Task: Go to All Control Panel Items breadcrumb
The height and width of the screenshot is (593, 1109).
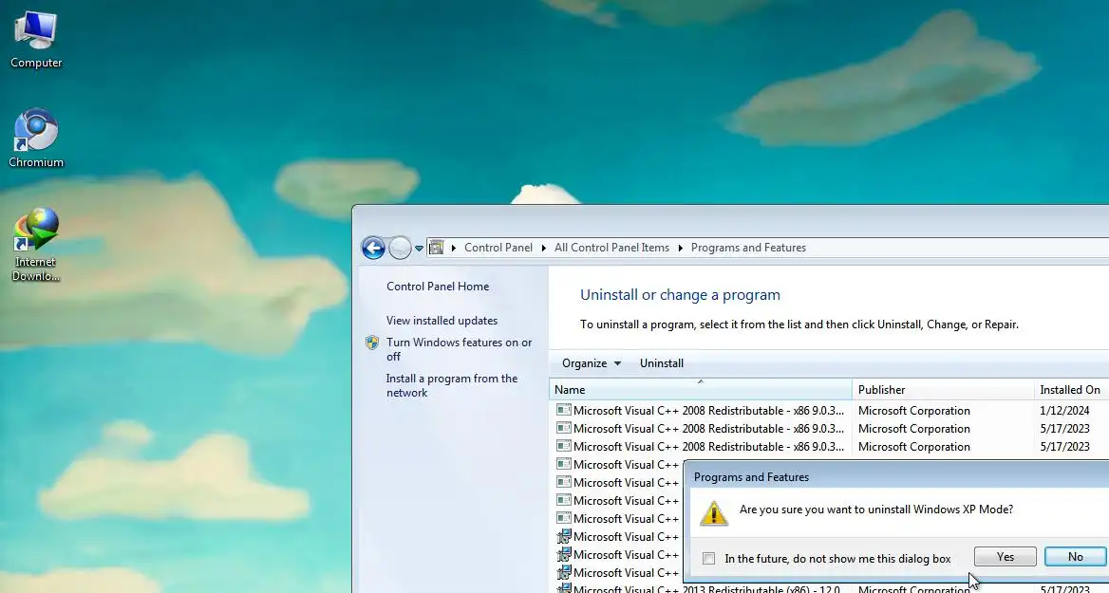Action: (x=611, y=248)
